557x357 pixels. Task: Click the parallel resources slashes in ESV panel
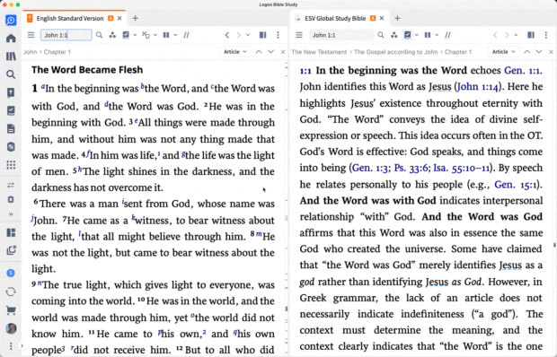coord(186,35)
